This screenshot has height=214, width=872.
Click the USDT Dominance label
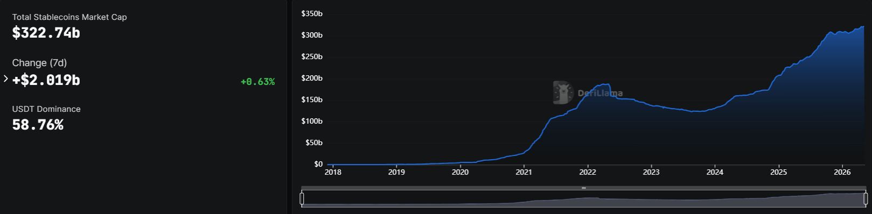tap(46, 109)
